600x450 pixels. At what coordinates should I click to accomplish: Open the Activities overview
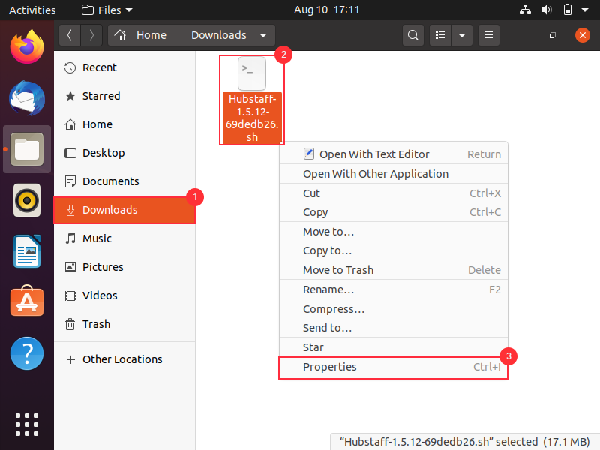point(32,10)
